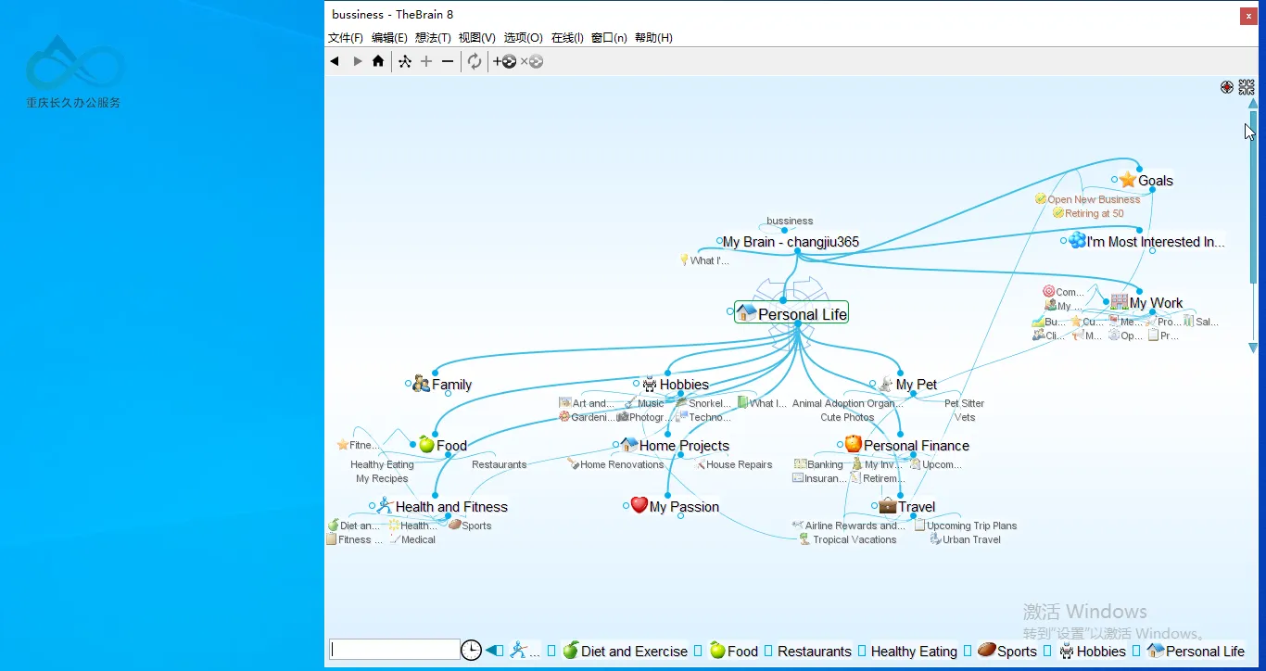This screenshot has height=671, width=1266.
Task: Go forward with the right arrow toolbar icon
Action: click(357, 61)
